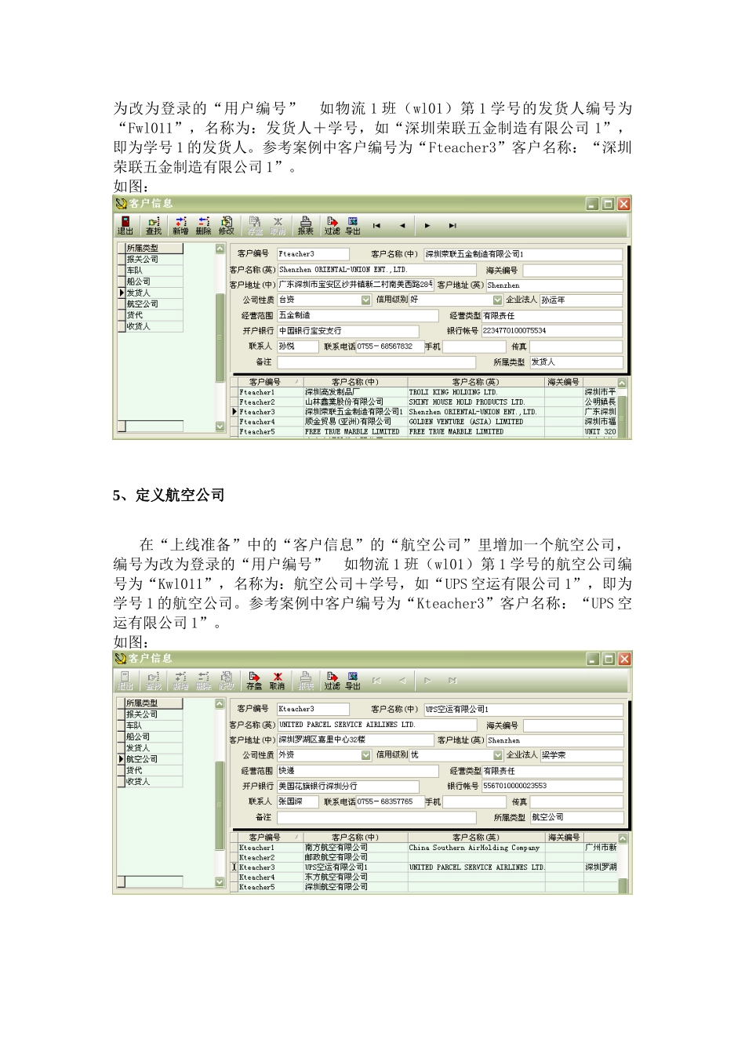Click 客户名称(英) column header in the Kteacher3 grid

[x=476, y=838]
